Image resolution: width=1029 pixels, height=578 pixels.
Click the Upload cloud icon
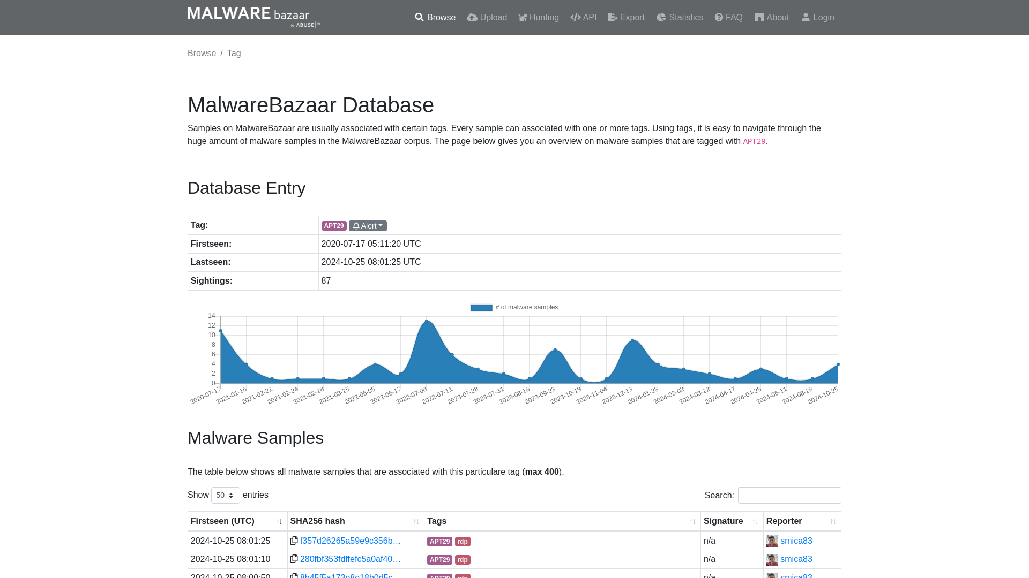pos(472,18)
